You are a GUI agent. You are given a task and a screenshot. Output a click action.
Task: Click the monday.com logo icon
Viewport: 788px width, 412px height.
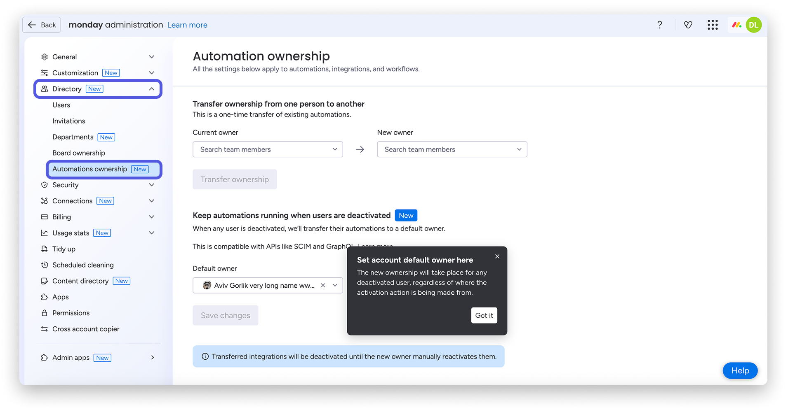click(x=736, y=25)
